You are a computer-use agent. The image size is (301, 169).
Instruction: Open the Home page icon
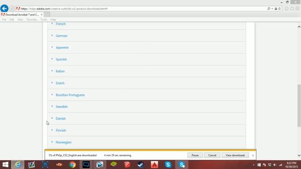286,8
